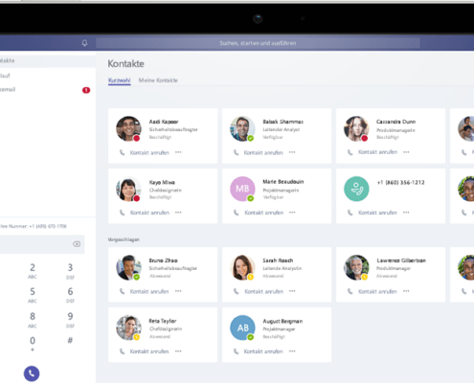Click phone icon on Aadi Kapoor card
Screen dimensions: 474x383
click(122, 152)
